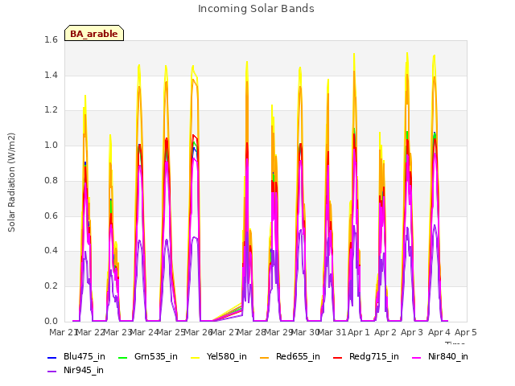Select the Red655_in legend label
515x386 pixels.
[x=298, y=357]
